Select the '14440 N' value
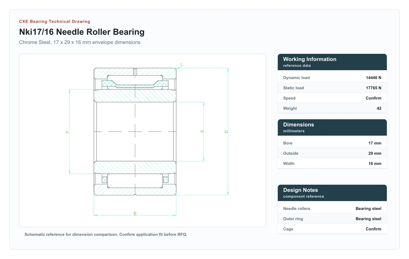Viewport: 409px width, 259px height. [374, 78]
